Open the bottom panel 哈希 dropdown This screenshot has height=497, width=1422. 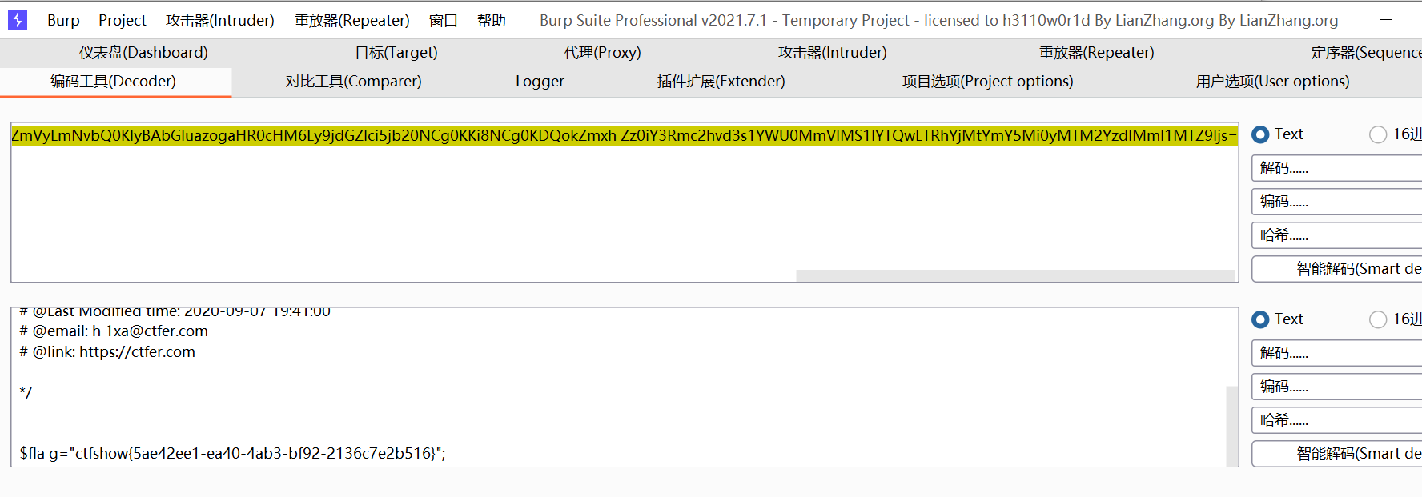(1336, 420)
